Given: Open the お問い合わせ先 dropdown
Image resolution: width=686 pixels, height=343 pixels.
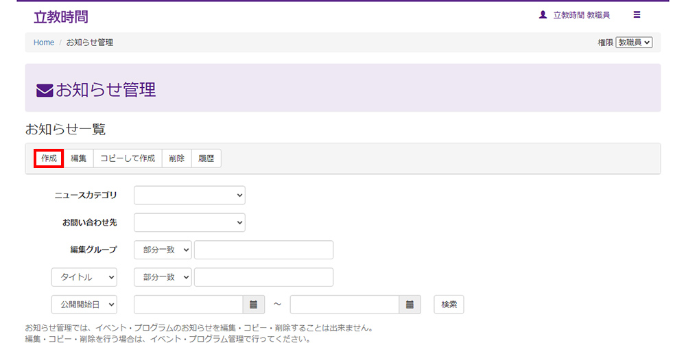Looking at the screenshot, I should coord(189,223).
